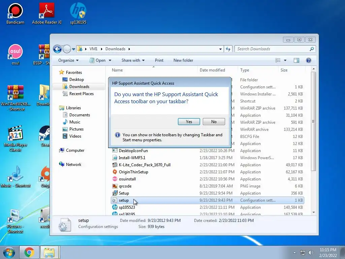Select the Win7AndW2K8 shortcut icon
Screen dimensions: 345x259
(x=15, y=98)
